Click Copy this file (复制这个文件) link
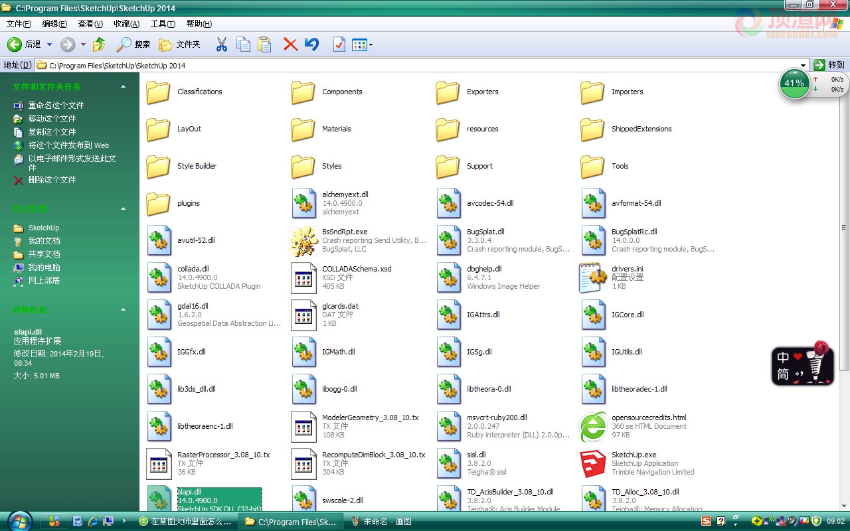Viewport: 850px width, 531px height. [x=52, y=132]
